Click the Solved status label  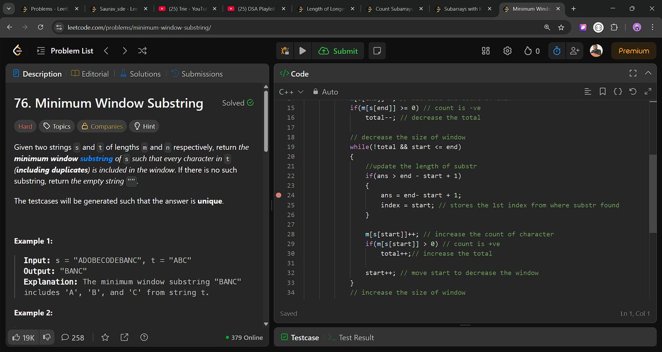(x=238, y=103)
